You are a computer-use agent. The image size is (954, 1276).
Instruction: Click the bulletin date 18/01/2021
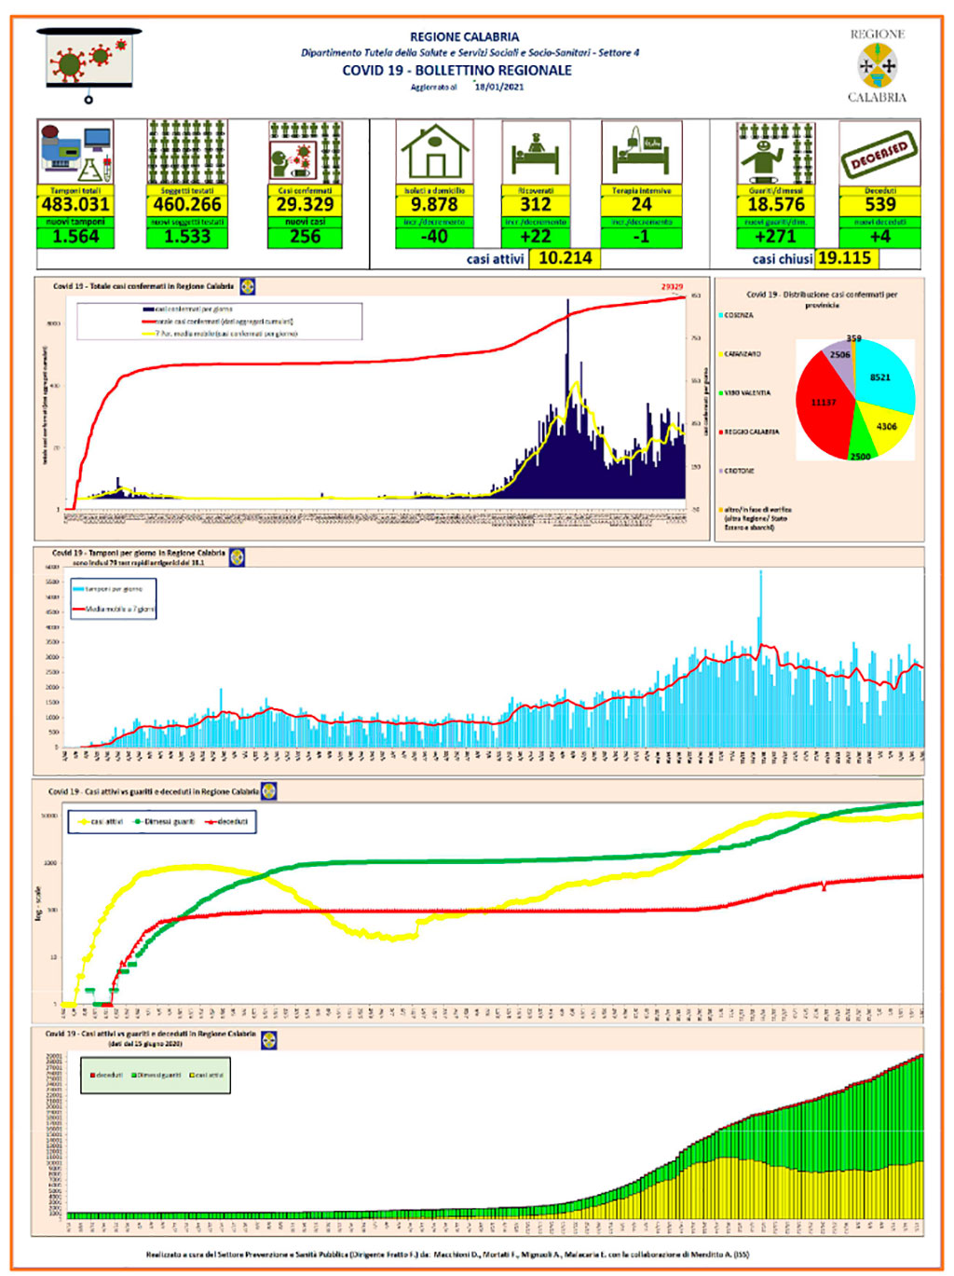point(499,87)
